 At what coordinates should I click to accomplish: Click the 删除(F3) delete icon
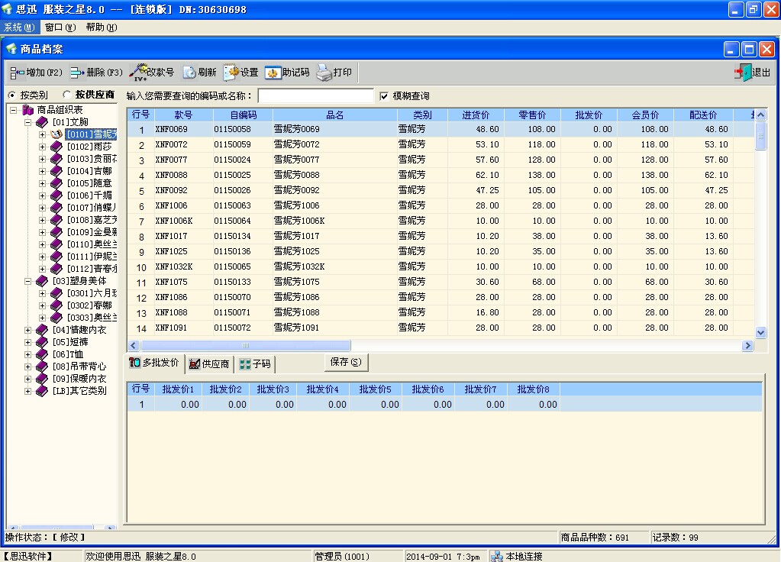pyautogui.click(x=77, y=73)
